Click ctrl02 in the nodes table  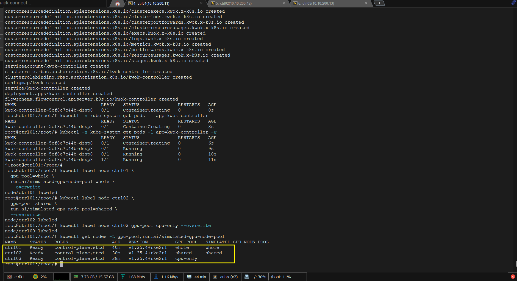pos(13,253)
